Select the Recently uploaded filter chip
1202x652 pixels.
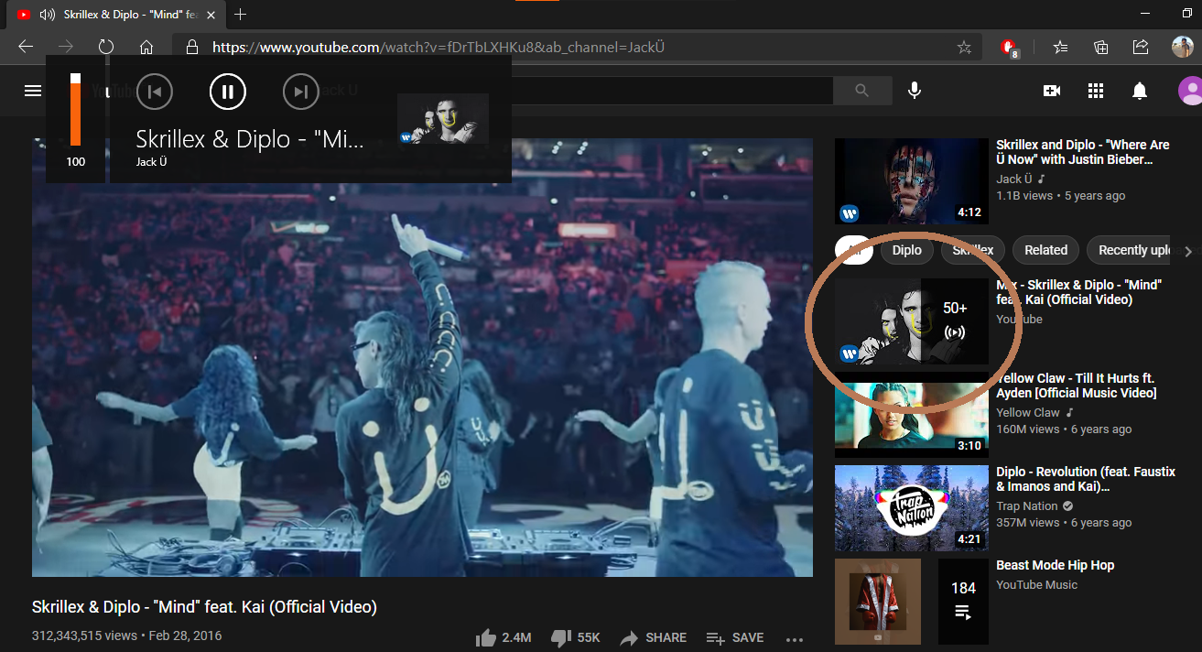(x=1130, y=250)
